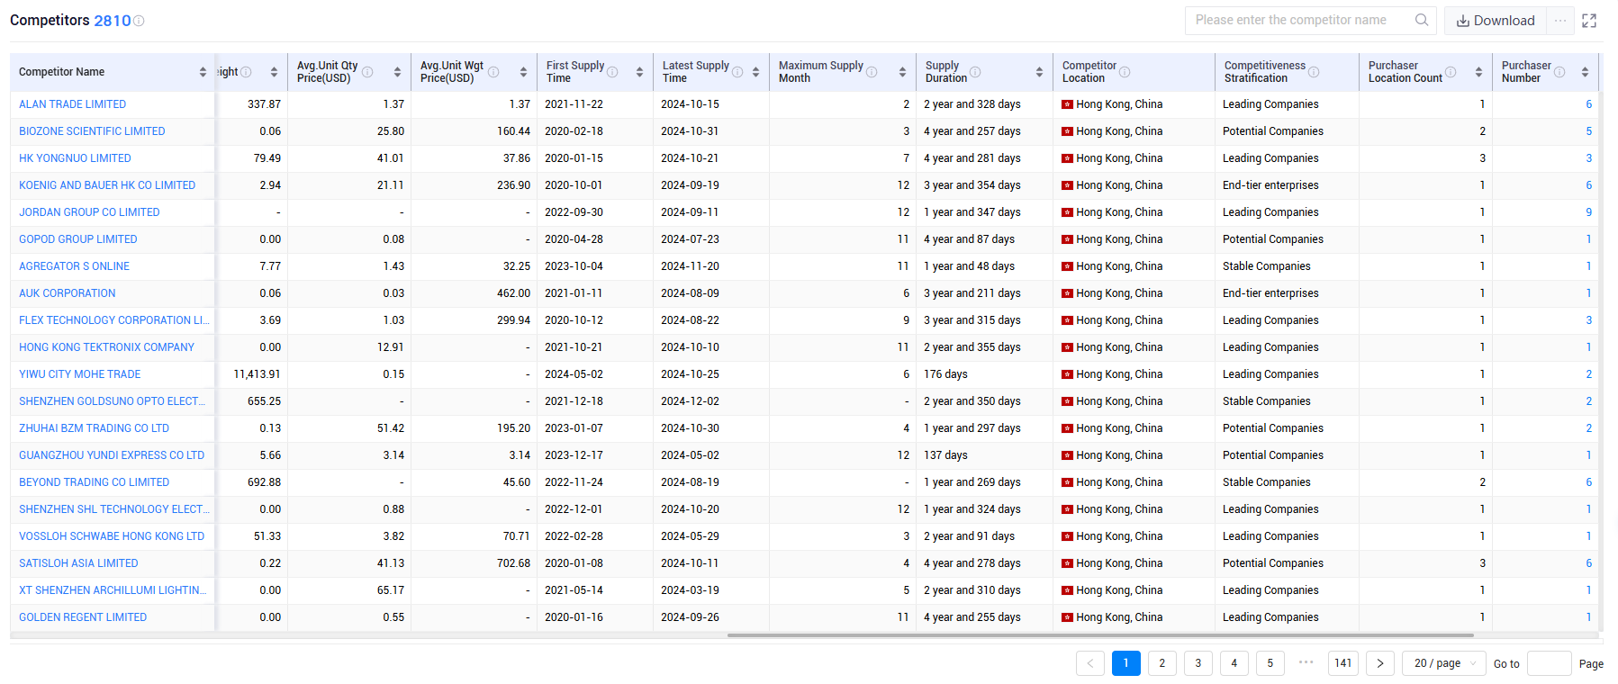Open page 4 of results
Viewport: 1618px width, 684px height.
[1234, 663]
